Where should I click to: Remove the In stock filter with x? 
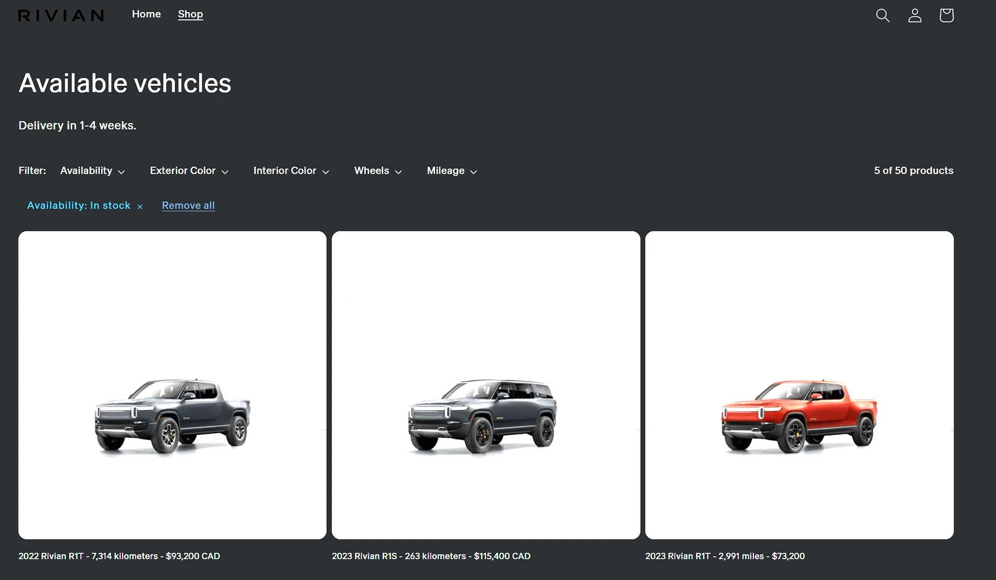(x=140, y=207)
